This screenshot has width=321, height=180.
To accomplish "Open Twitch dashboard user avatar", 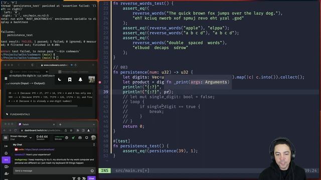I will (93, 138).
